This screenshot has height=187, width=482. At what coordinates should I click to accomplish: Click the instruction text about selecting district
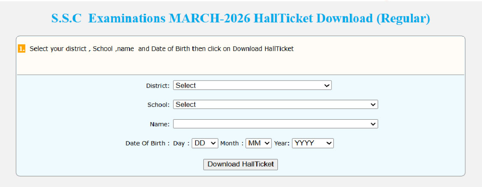click(162, 49)
